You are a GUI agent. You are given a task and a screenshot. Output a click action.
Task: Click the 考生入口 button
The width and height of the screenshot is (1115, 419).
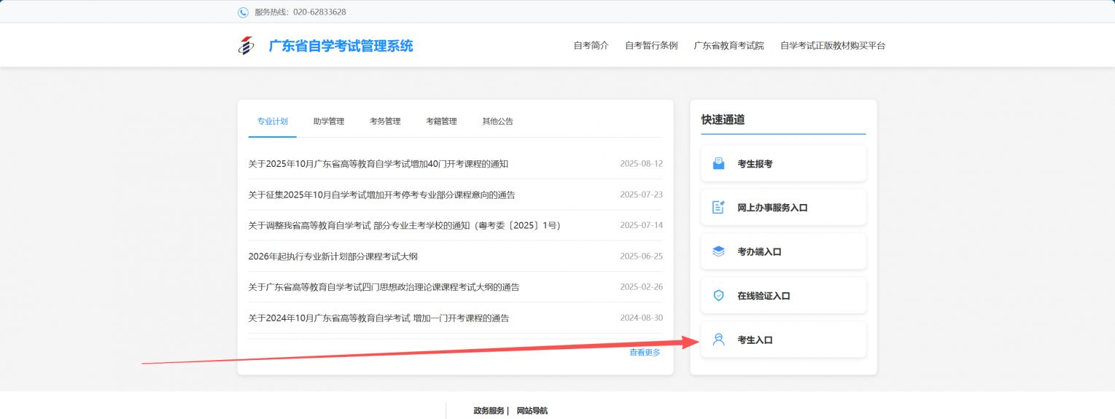tap(783, 340)
